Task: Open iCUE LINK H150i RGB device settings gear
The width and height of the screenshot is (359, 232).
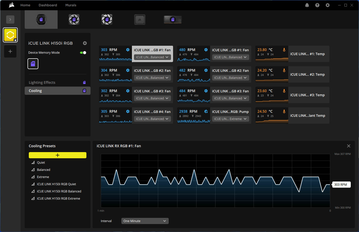Action: pyautogui.click(x=85, y=43)
